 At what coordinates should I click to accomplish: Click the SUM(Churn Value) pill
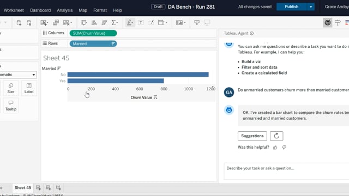coord(93,33)
